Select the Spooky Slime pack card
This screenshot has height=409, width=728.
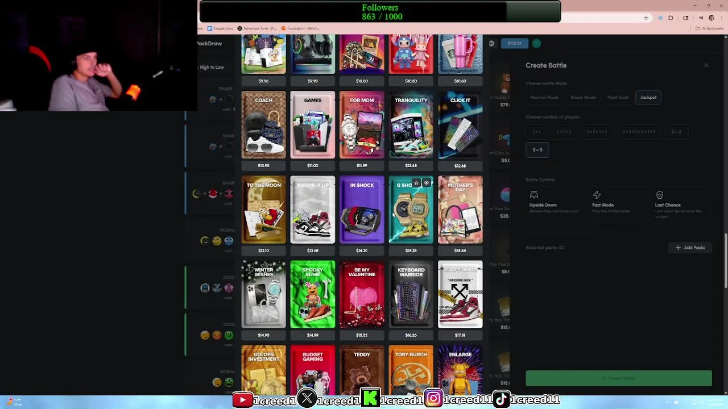point(313,294)
